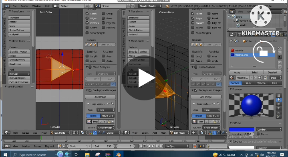Open left panel Axis Front dropdown
The width and height of the screenshot is (288, 157).
tap(105, 110)
